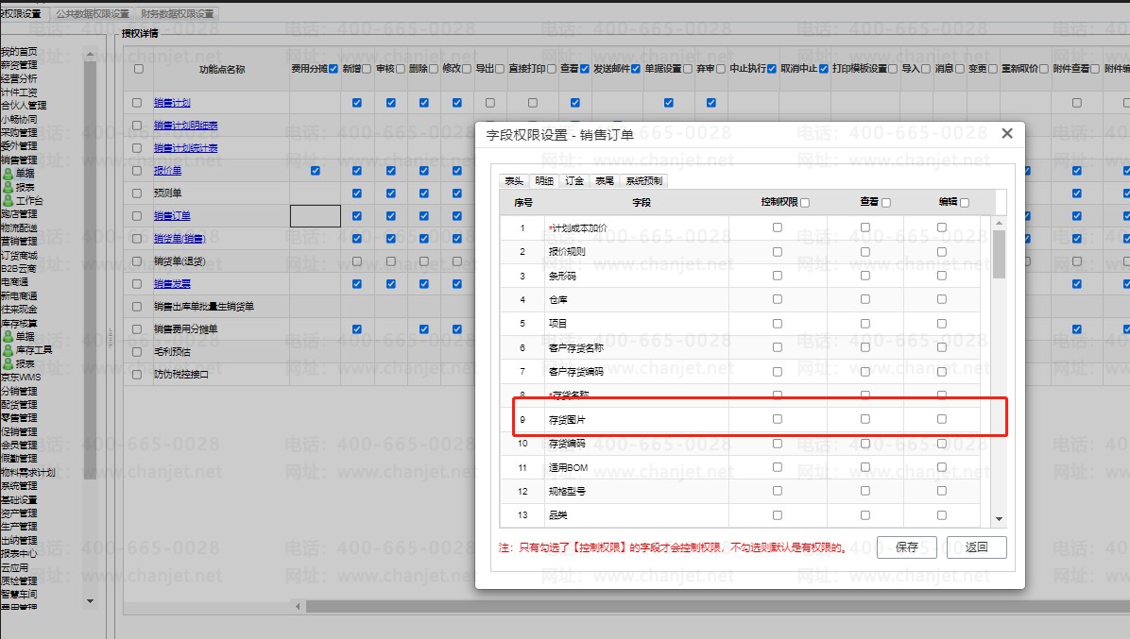Open 工作台 node icon under 销售管理
1130x639 pixels.
8,201
